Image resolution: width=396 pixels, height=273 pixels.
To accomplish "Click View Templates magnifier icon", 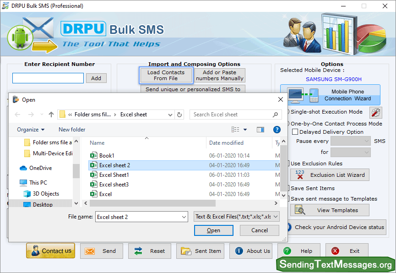I will [x=300, y=210].
